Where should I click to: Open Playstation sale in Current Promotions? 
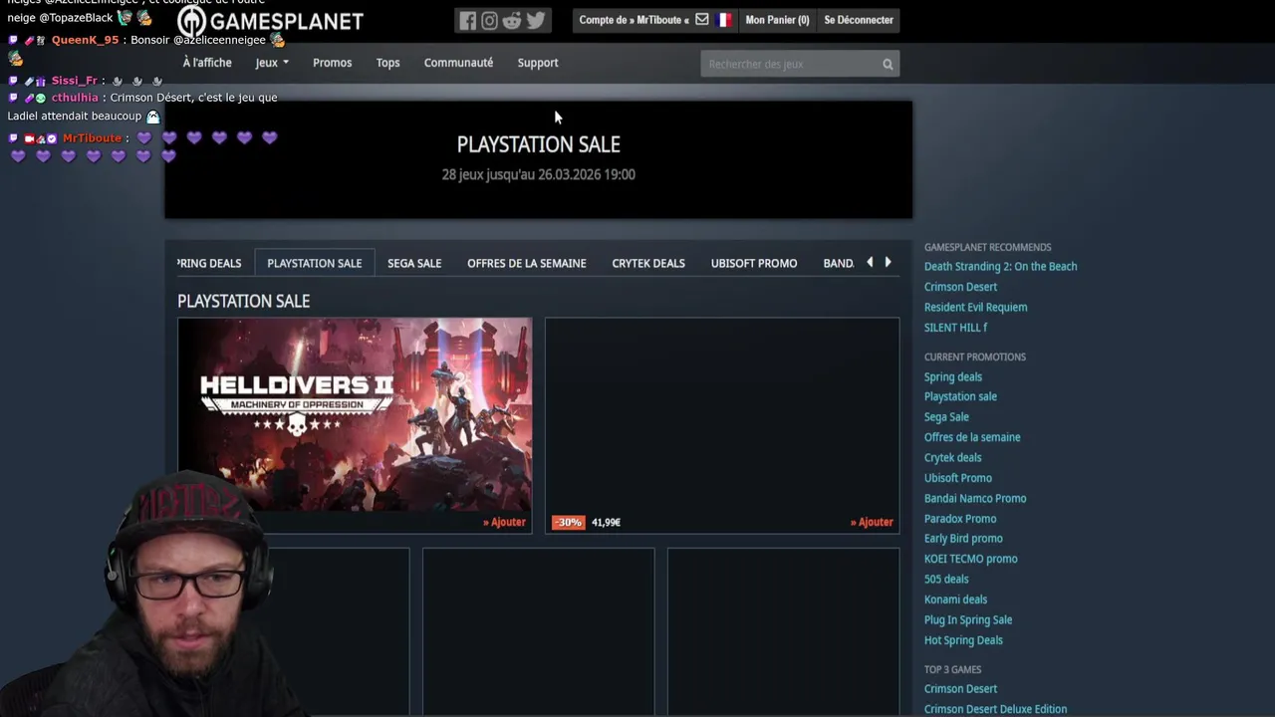(x=960, y=396)
